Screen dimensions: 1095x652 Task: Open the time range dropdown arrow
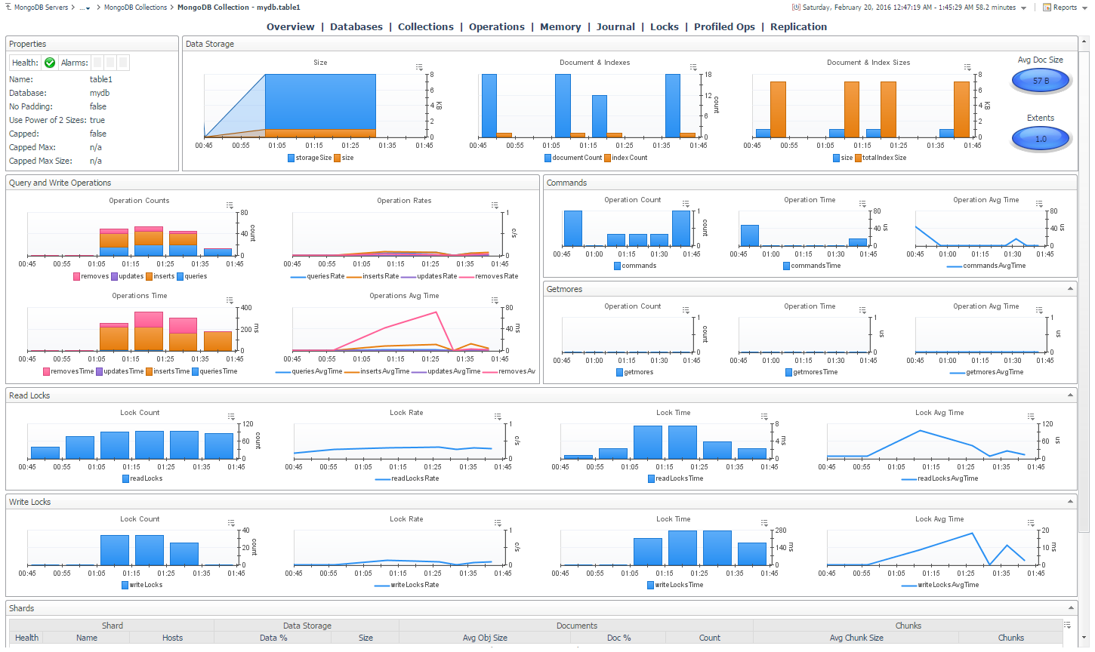pos(1023,8)
